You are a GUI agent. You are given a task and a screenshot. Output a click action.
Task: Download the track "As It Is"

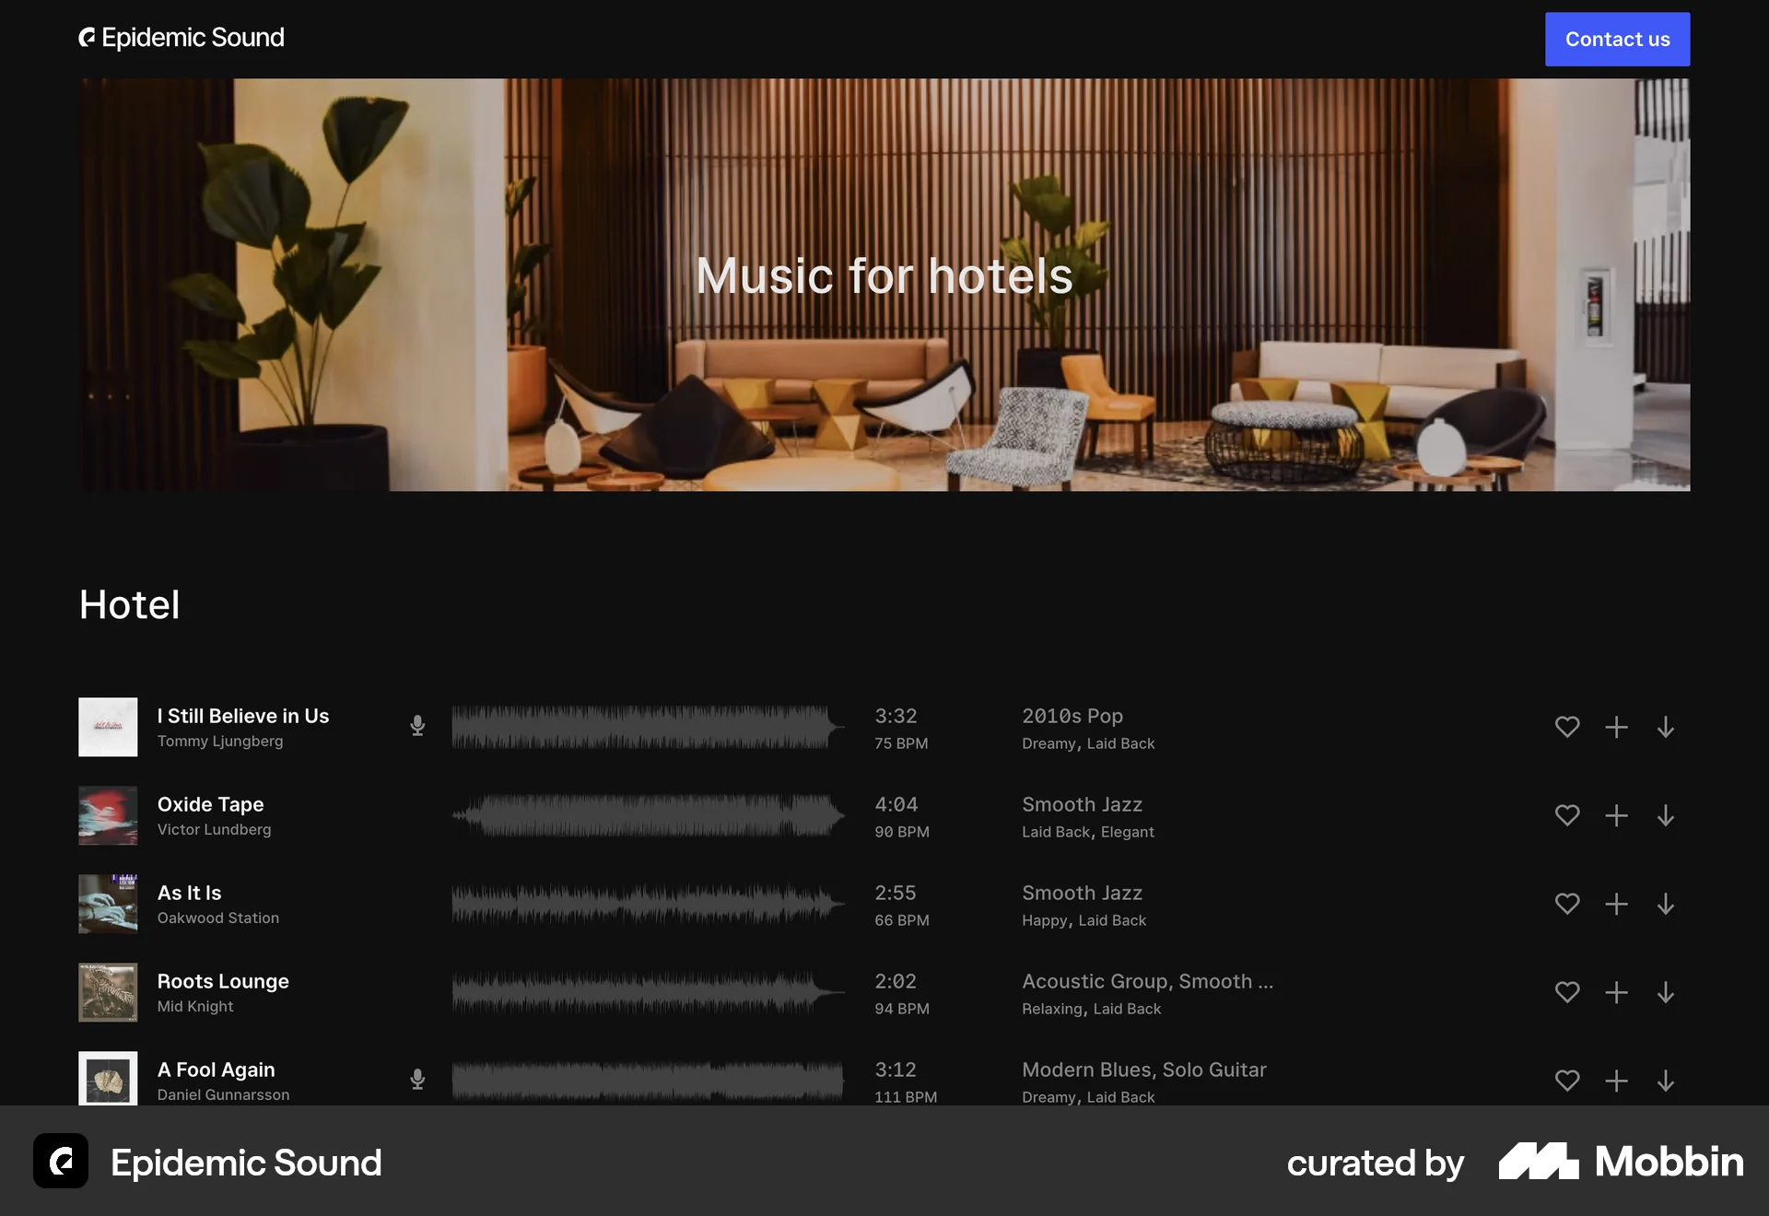1665,904
